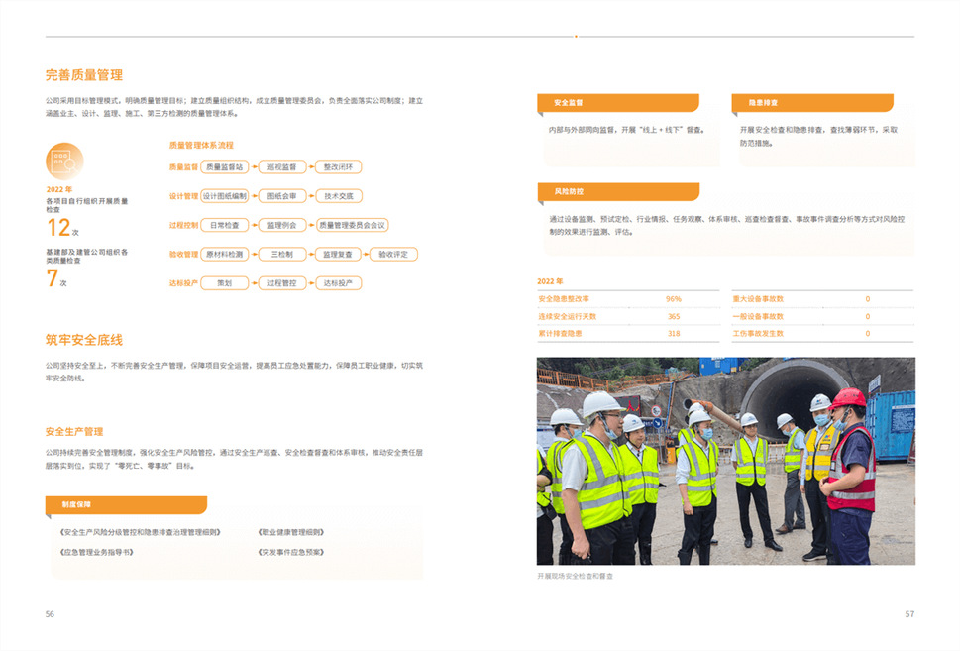This screenshot has width=960, height=651.
Task: Click the 制度保障 orange tab header
Action: point(126,504)
